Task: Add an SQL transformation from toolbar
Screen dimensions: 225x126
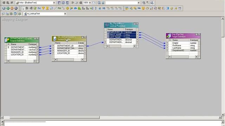Action: (x=139, y=8)
